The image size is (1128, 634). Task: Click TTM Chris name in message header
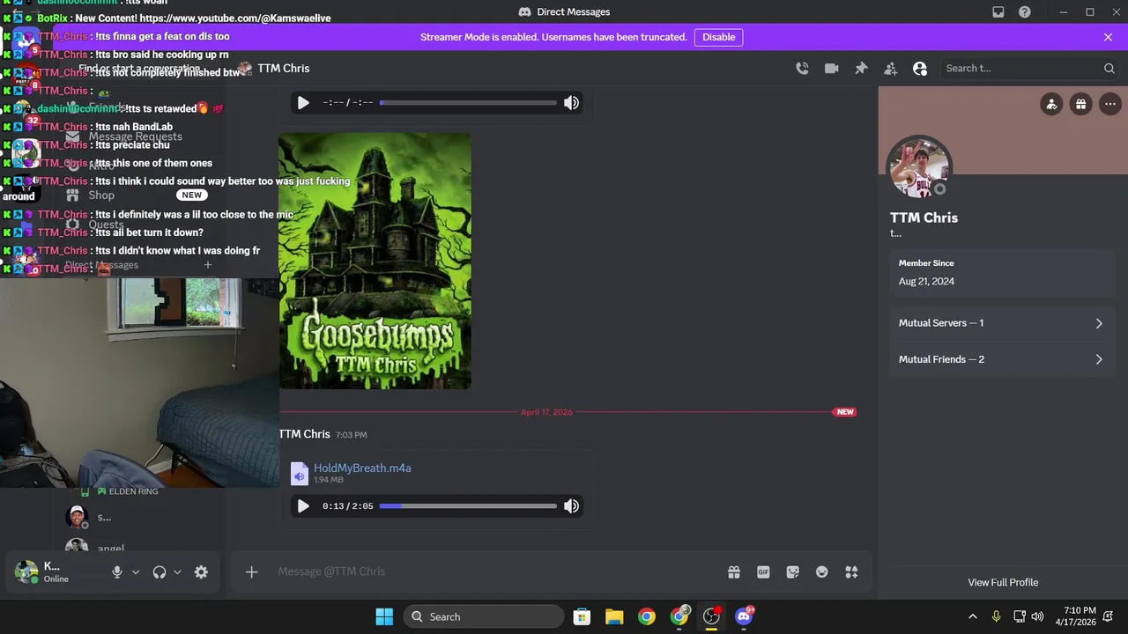304,434
